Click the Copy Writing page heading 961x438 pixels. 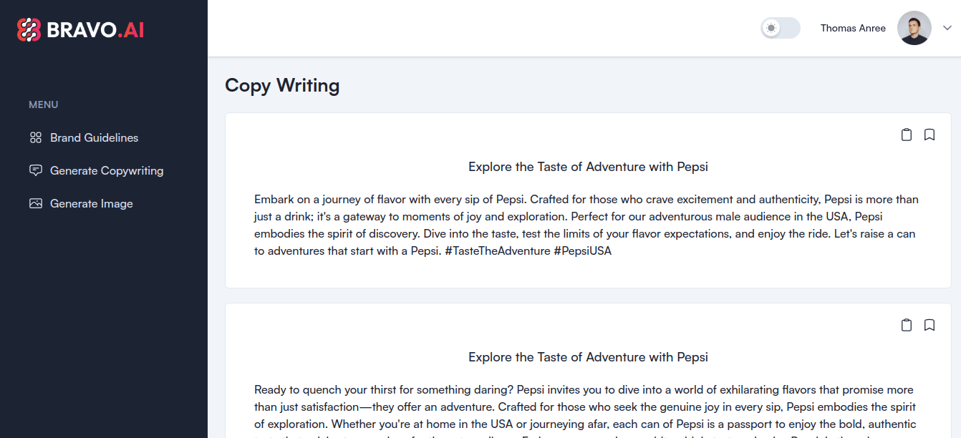282,85
